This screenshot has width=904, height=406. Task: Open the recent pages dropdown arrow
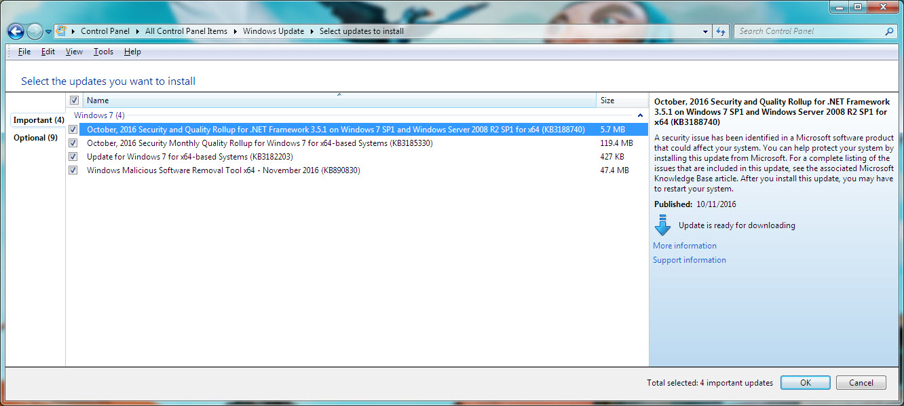click(x=48, y=32)
